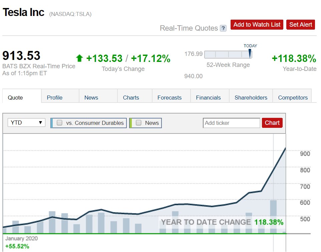Click the TODAY marker on 52-week range
Viewport: 321px width, 252px height.
click(x=250, y=53)
